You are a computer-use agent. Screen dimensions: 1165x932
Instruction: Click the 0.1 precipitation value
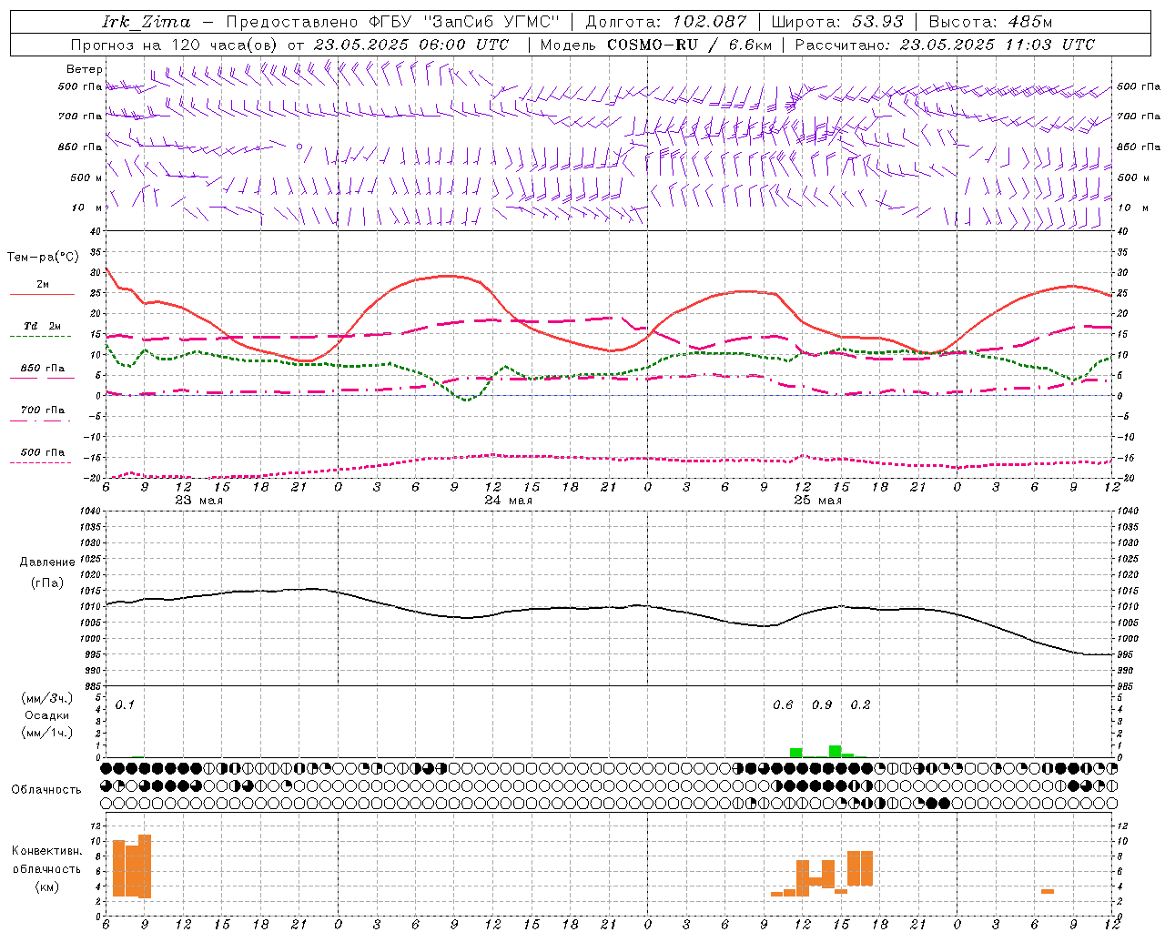click(125, 704)
